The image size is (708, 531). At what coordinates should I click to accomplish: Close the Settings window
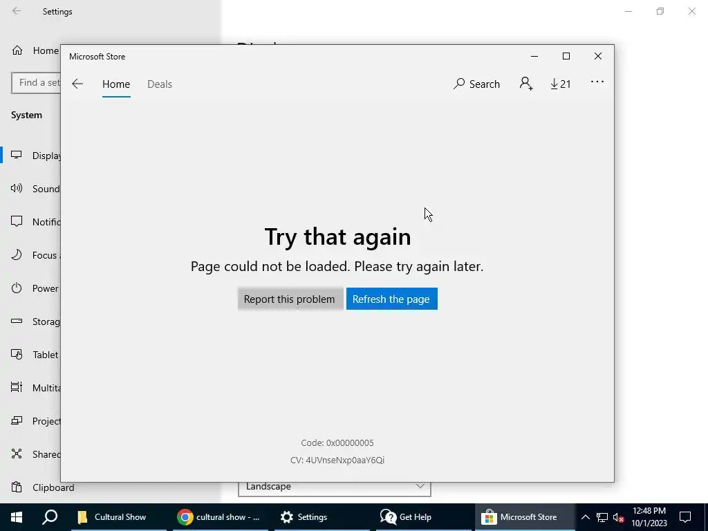click(x=691, y=11)
